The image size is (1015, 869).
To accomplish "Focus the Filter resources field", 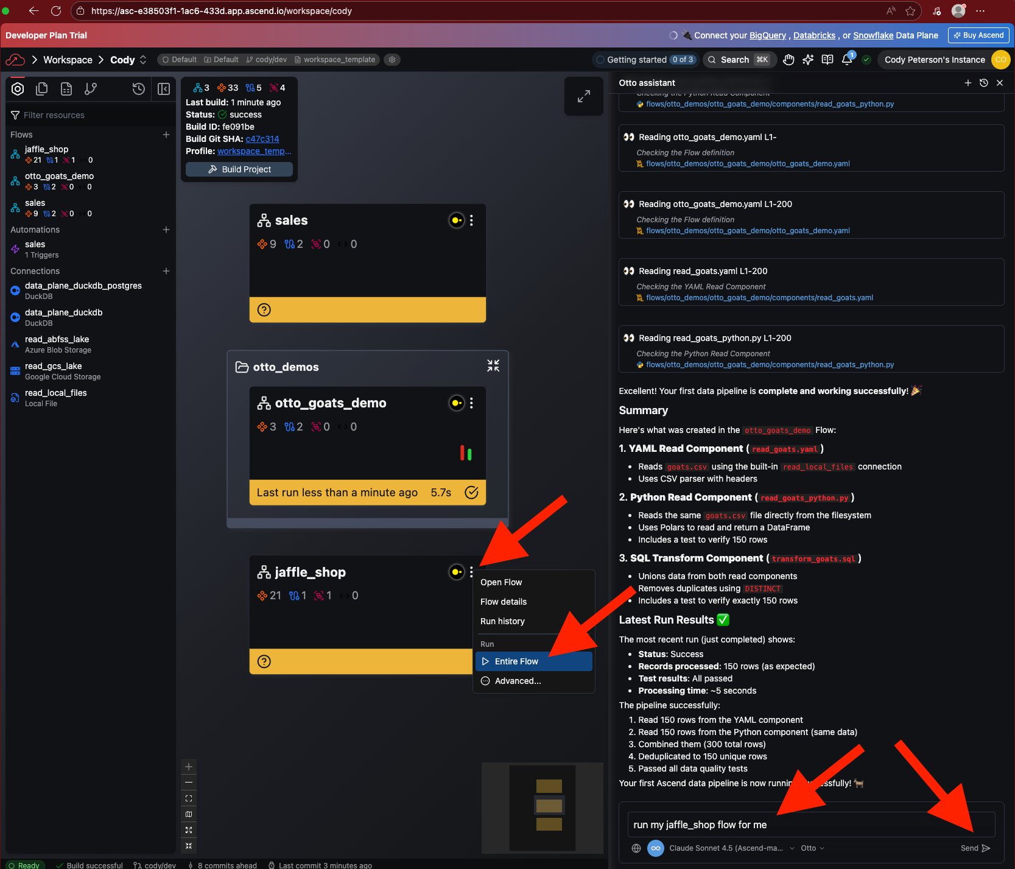I will pos(91,115).
